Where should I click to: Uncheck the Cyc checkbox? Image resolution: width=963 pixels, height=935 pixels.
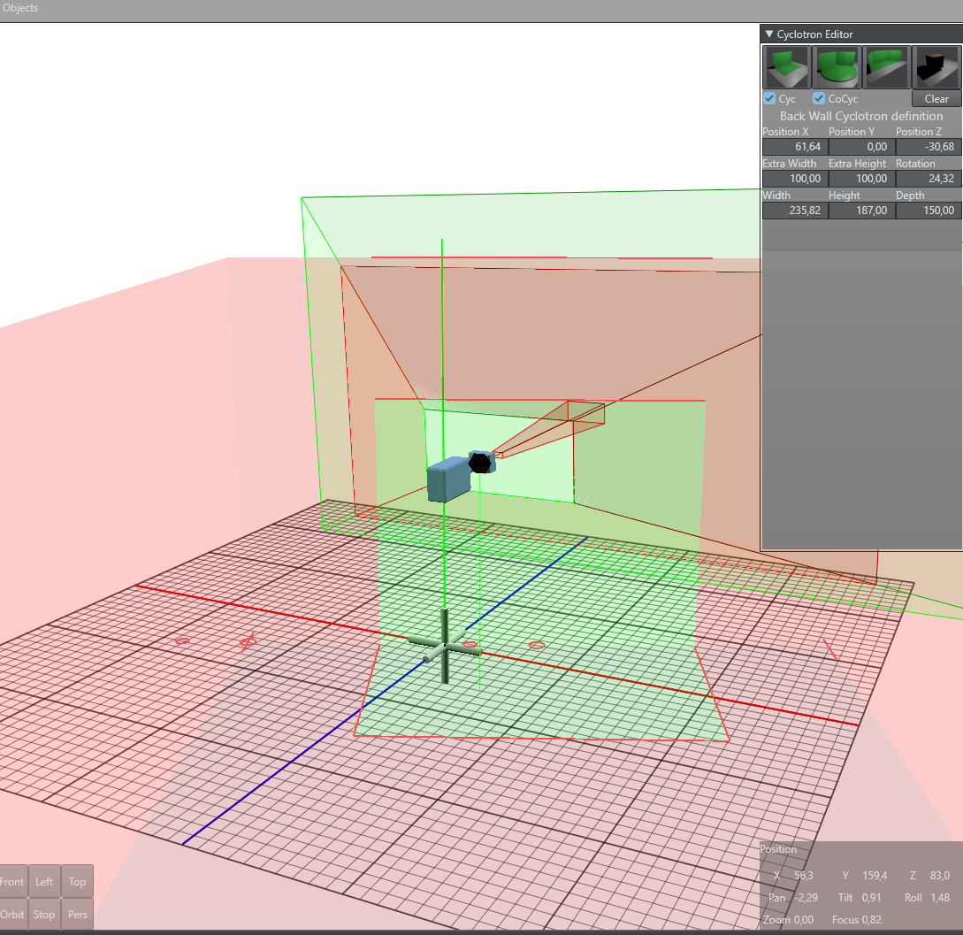pos(769,99)
